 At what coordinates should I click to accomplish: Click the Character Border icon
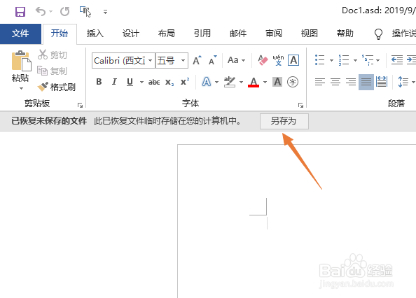(293, 60)
